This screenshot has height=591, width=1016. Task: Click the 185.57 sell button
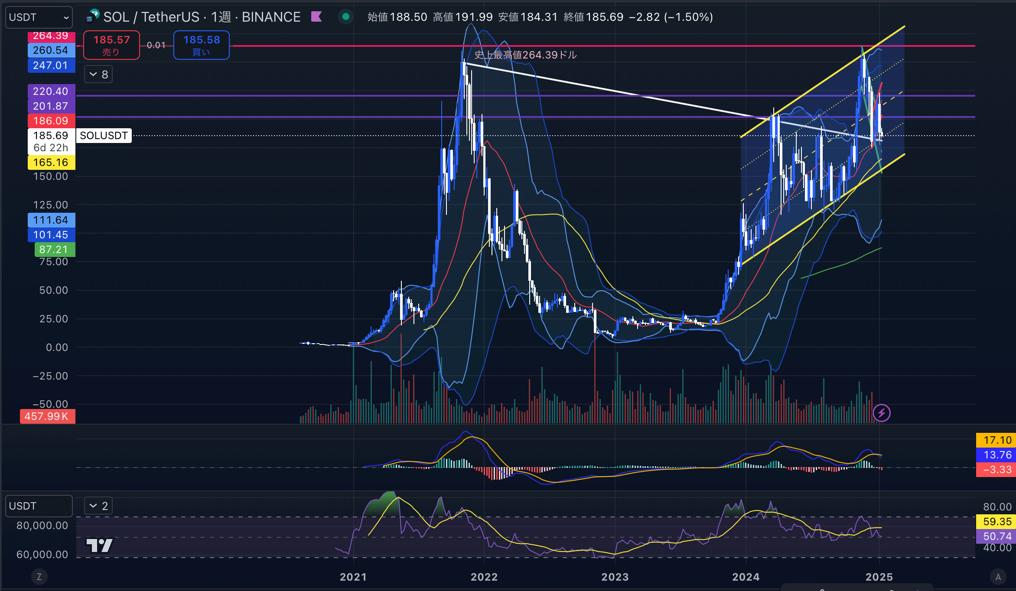[x=111, y=45]
